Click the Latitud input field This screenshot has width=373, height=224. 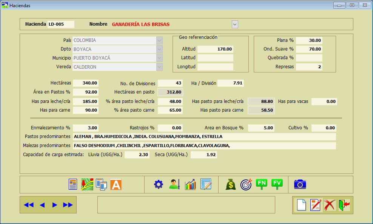[x=215, y=58]
